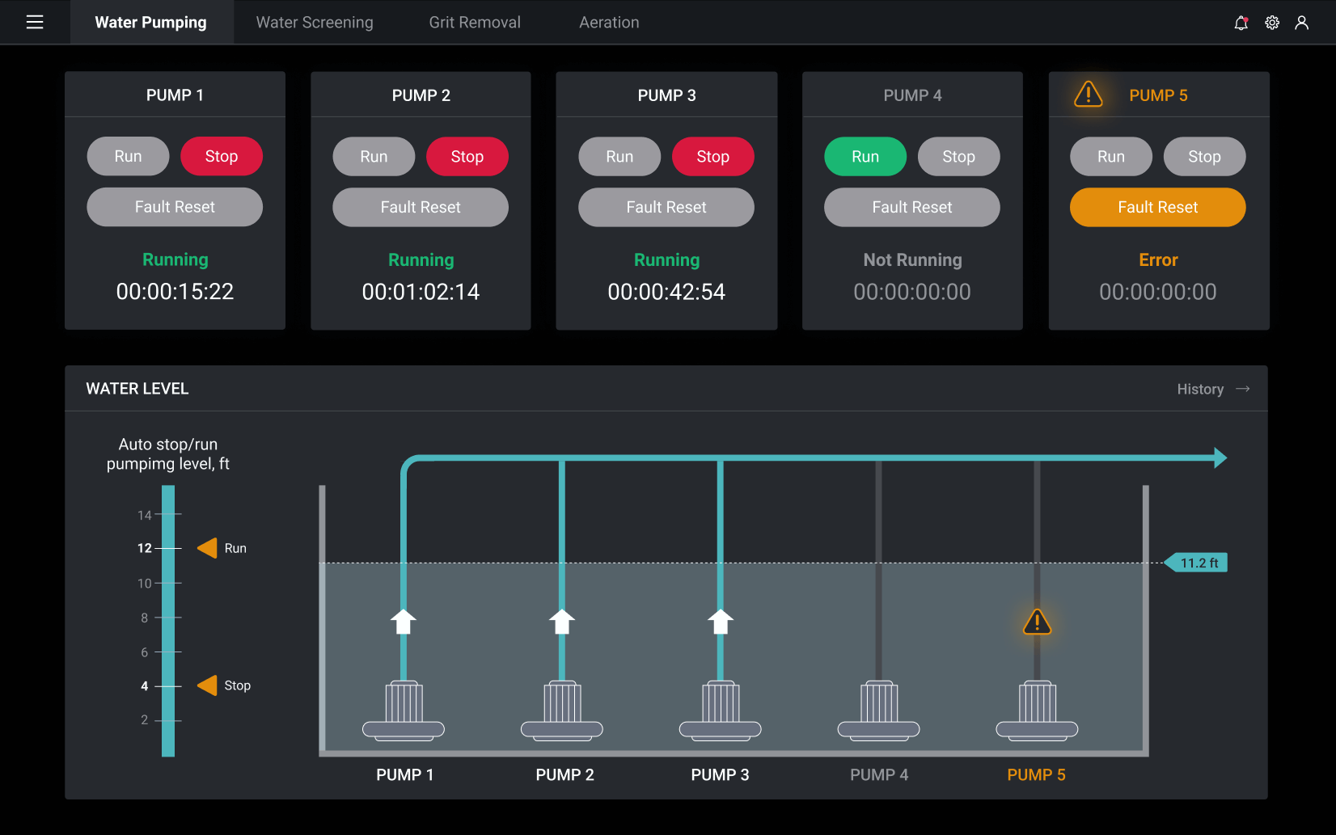
Task: Stop Pump 1
Action: pos(221,156)
